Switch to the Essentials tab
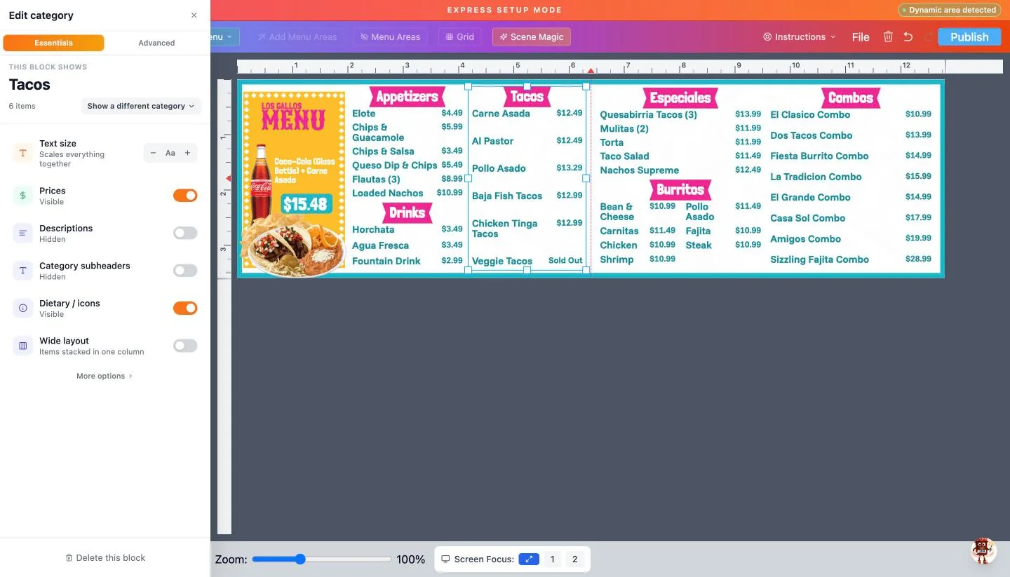Viewport: 1010px width, 577px height. (54, 43)
